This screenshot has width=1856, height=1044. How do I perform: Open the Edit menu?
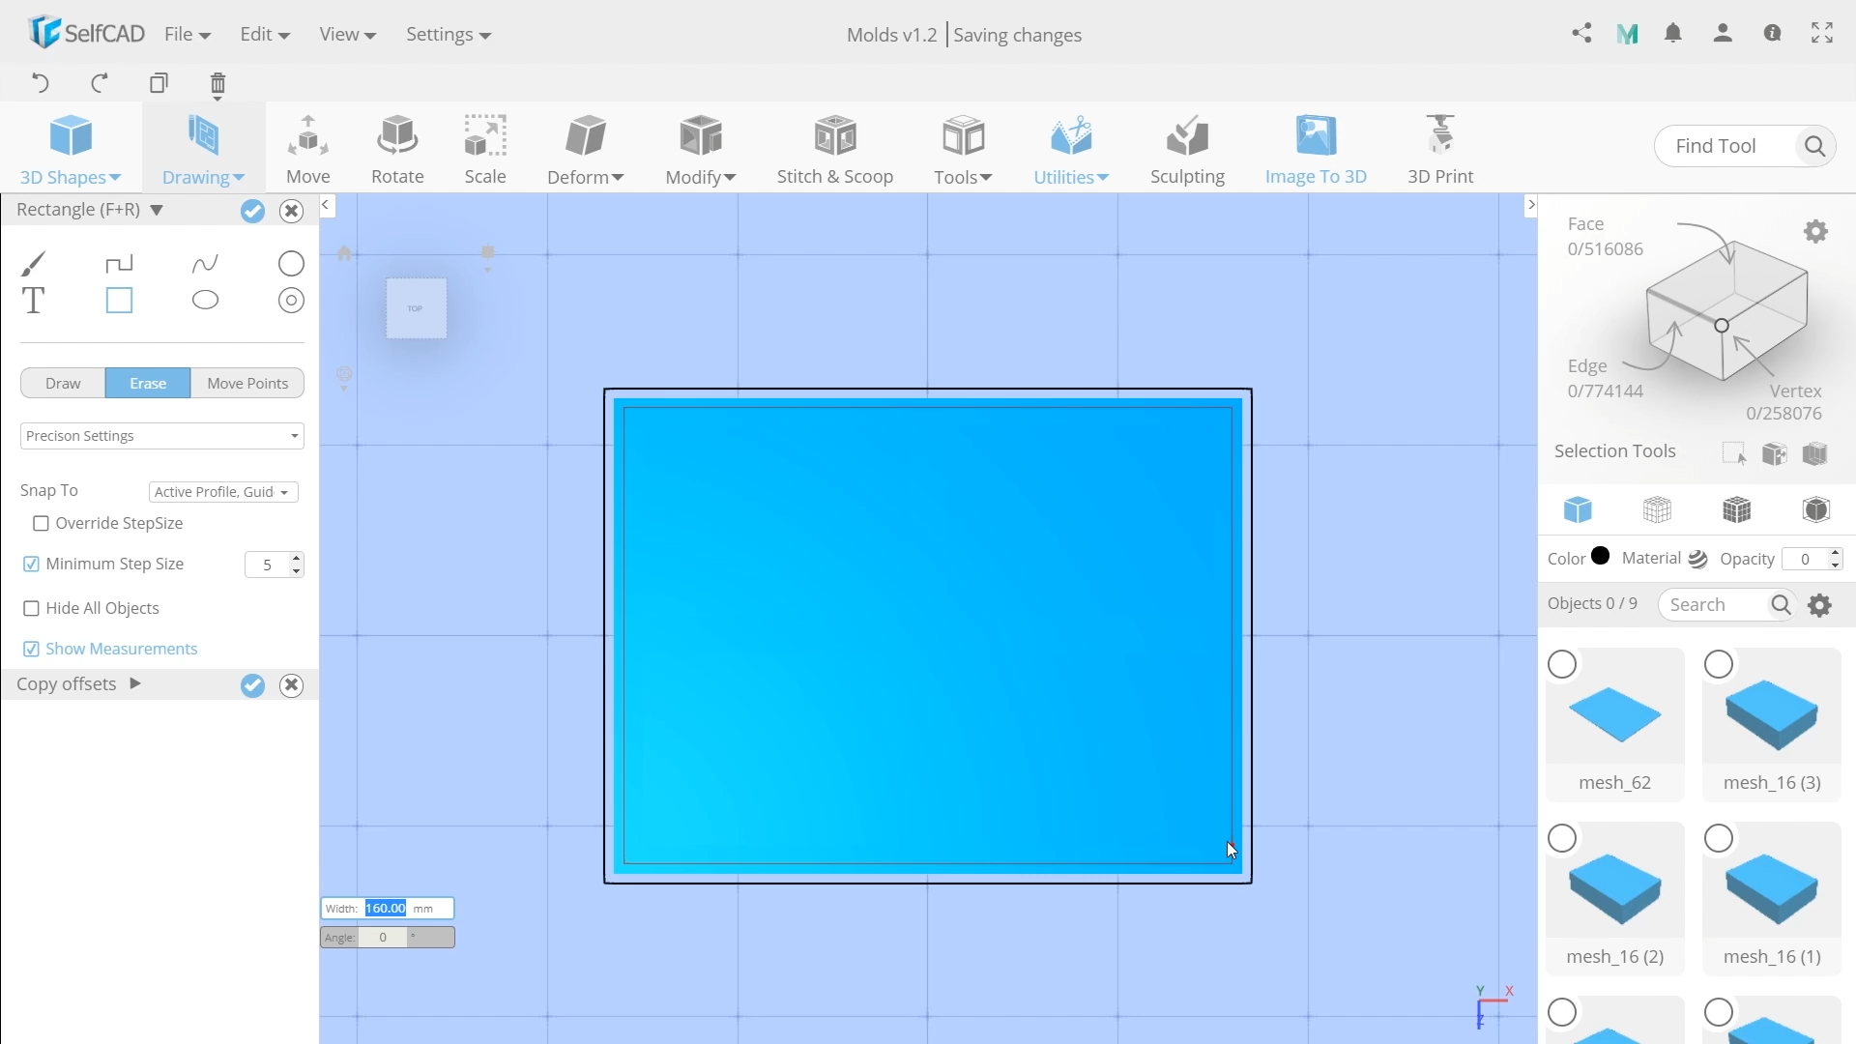click(x=260, y=35)
